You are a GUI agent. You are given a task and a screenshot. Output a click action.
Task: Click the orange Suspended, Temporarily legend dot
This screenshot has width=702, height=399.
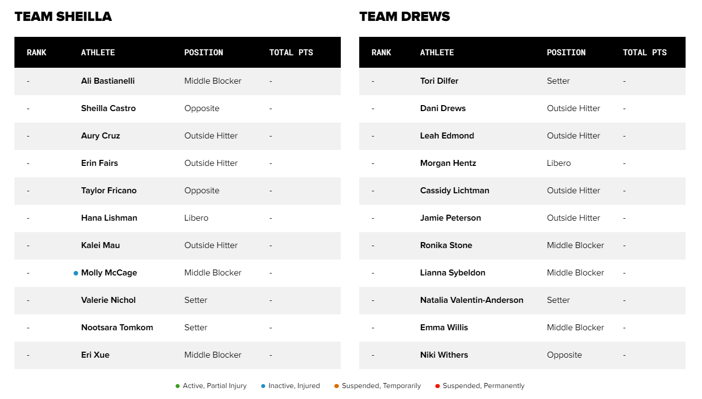click(x=337, y=386)
